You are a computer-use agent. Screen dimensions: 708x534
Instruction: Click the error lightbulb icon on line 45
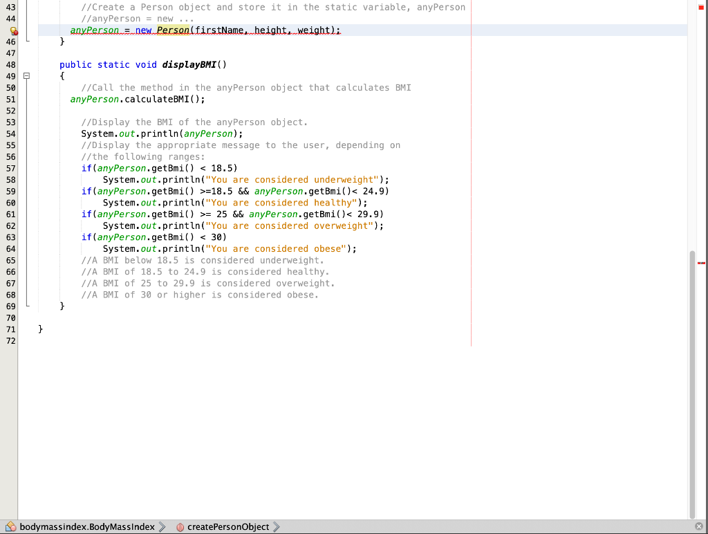point(12,30)
